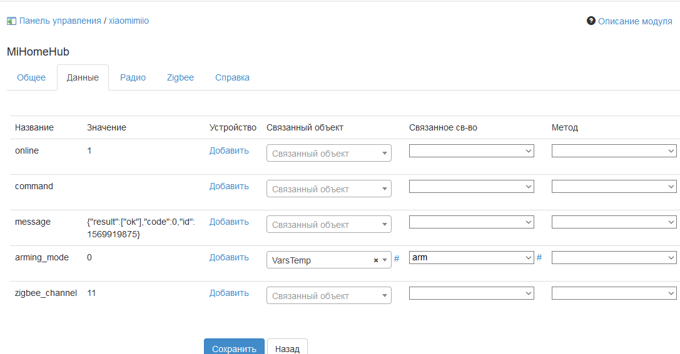Open method dropdown for zigbee_channel row

pos(614,293)
